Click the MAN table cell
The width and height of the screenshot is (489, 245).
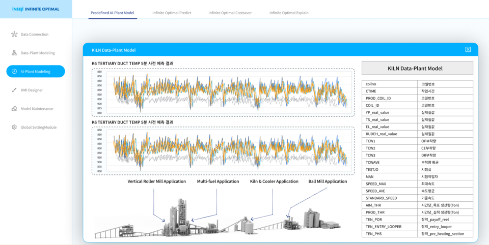390,177
